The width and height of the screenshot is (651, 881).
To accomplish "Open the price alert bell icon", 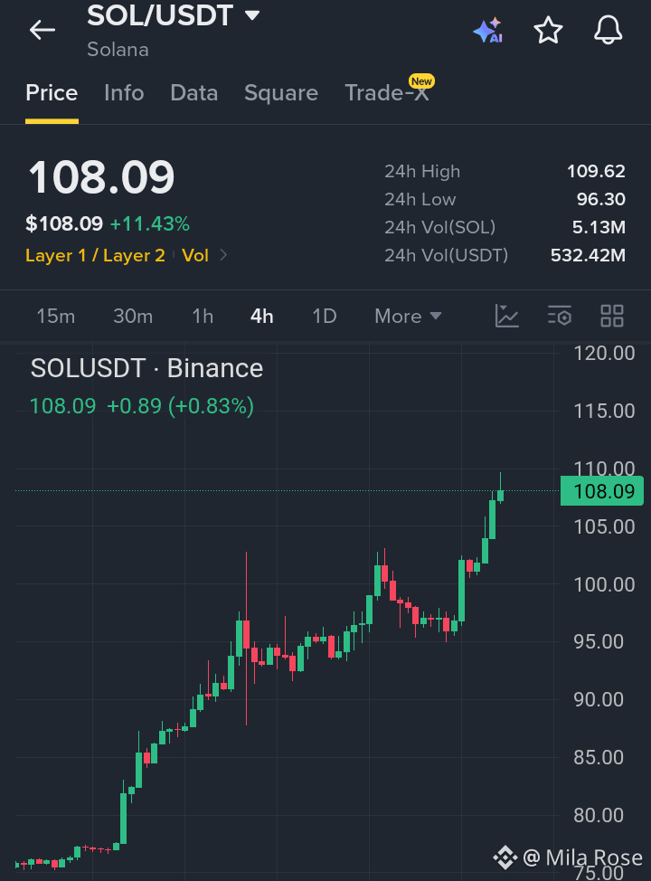I will pyautogui.click(x=608, y=30).
